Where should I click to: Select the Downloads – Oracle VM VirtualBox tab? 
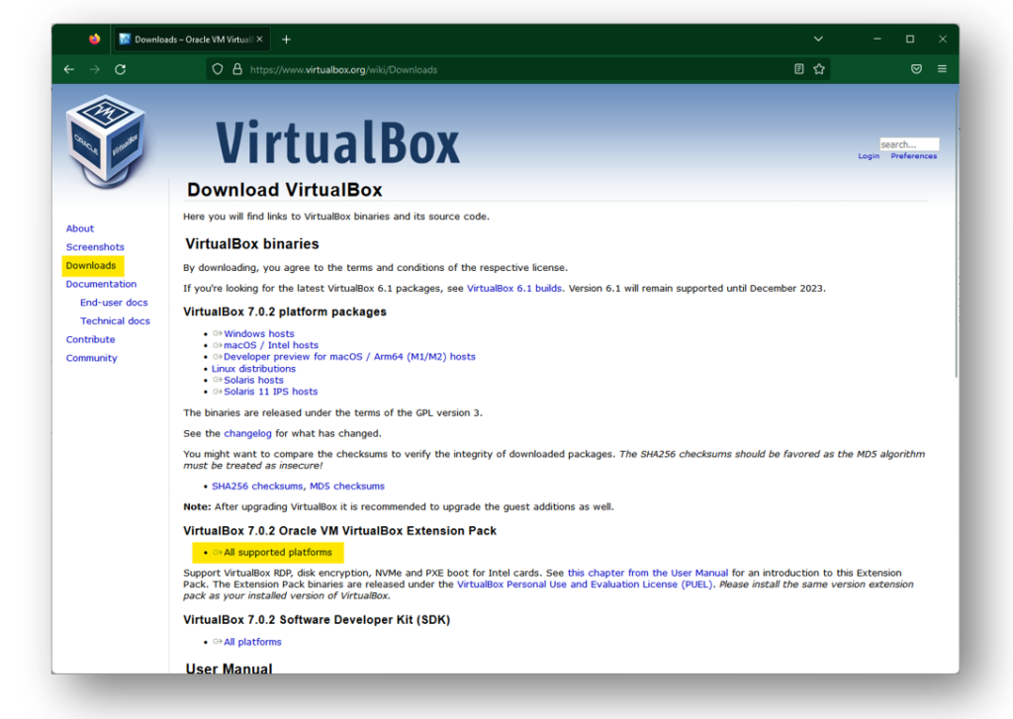192,40
